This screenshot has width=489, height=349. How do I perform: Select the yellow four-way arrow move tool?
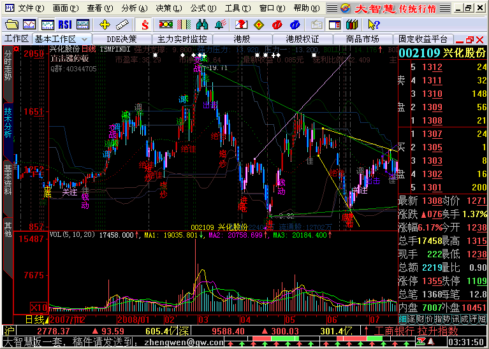[x=105, y=24]
